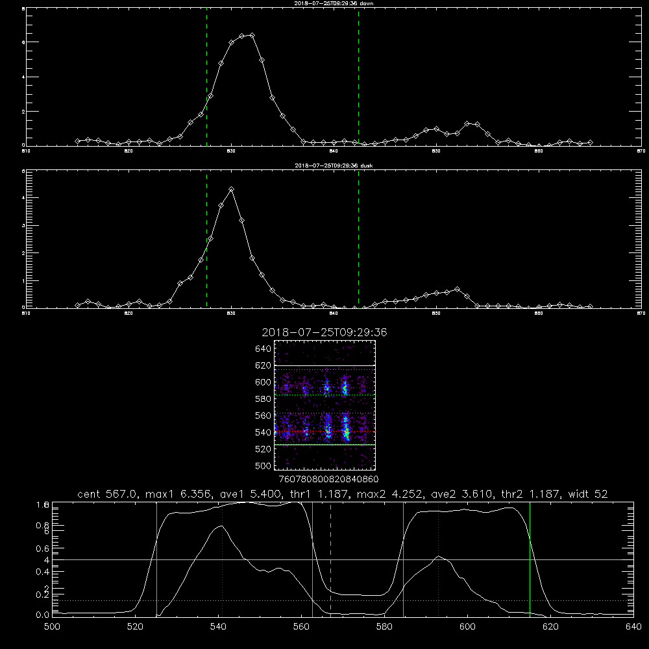Click bottom plot x-axis label '600'
The width and height of the screenshot is (649, 649).
coord(467,627)
